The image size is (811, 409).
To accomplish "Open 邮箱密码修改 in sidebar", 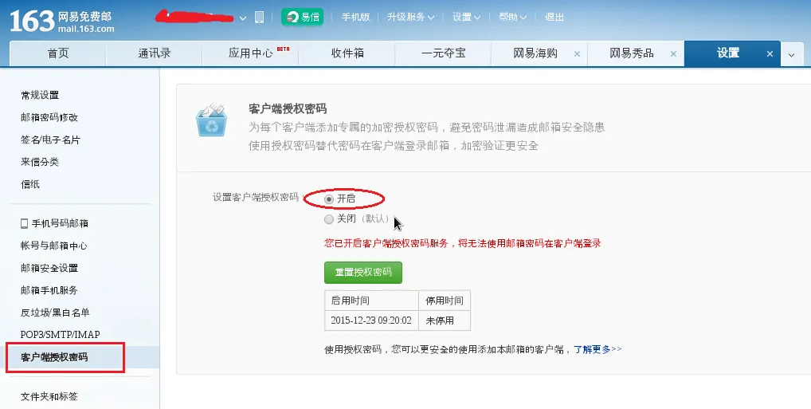I will [49, 117].
